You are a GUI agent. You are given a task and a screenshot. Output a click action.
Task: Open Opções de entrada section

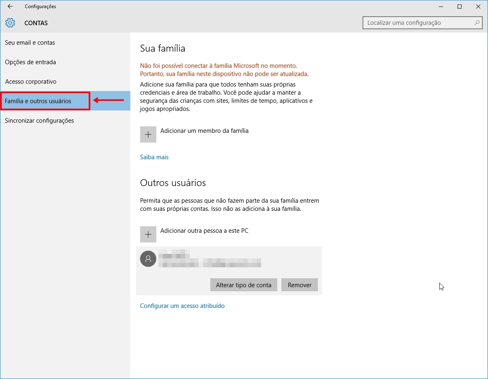click(x=65, y=62)
